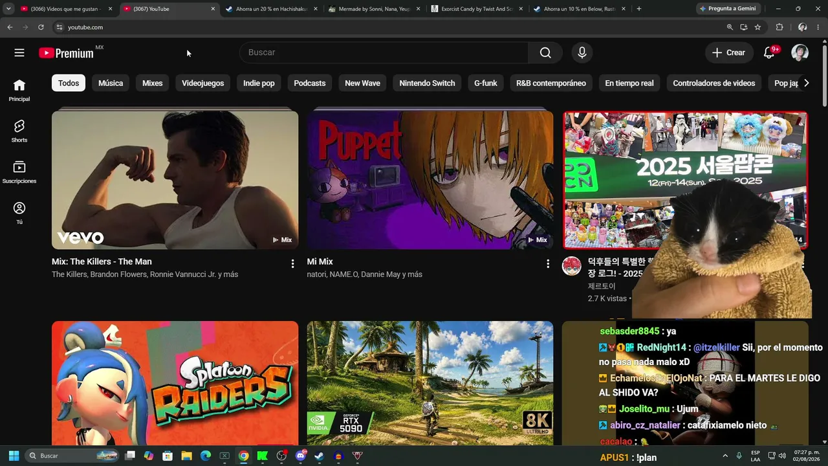828x466 pixels.
Task: Select the New Wave chip
Action: coord(362,83)
